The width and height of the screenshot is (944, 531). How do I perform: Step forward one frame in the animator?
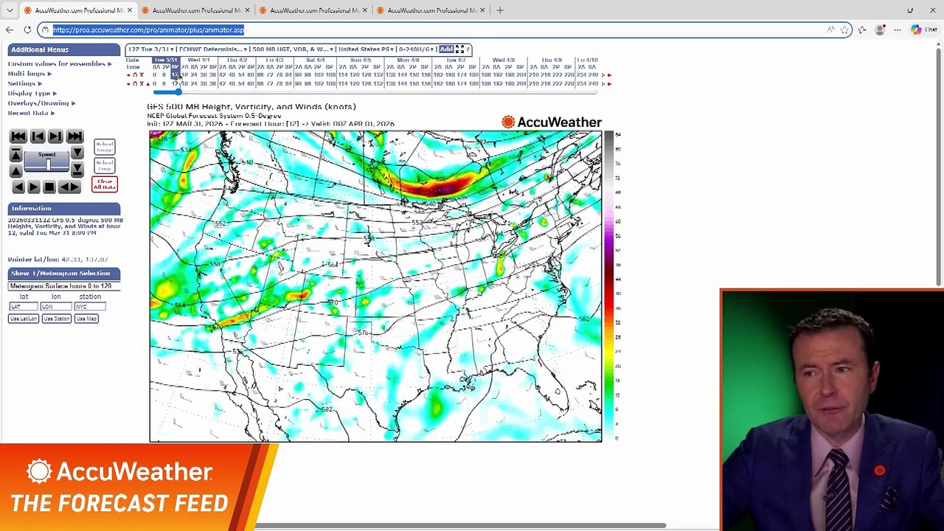(55, 136)
